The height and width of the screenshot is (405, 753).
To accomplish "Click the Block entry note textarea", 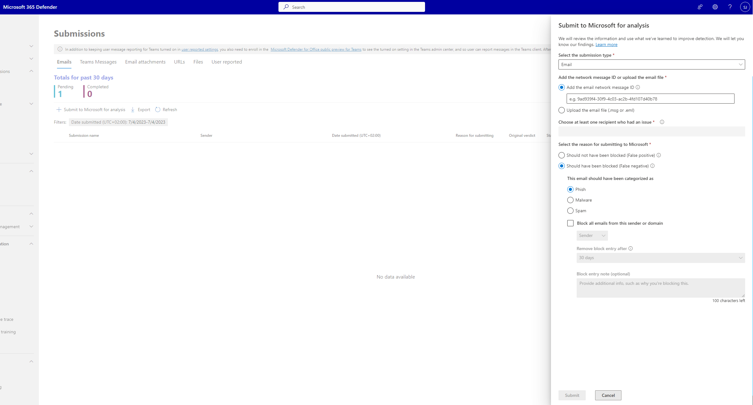I will (661, 288).
